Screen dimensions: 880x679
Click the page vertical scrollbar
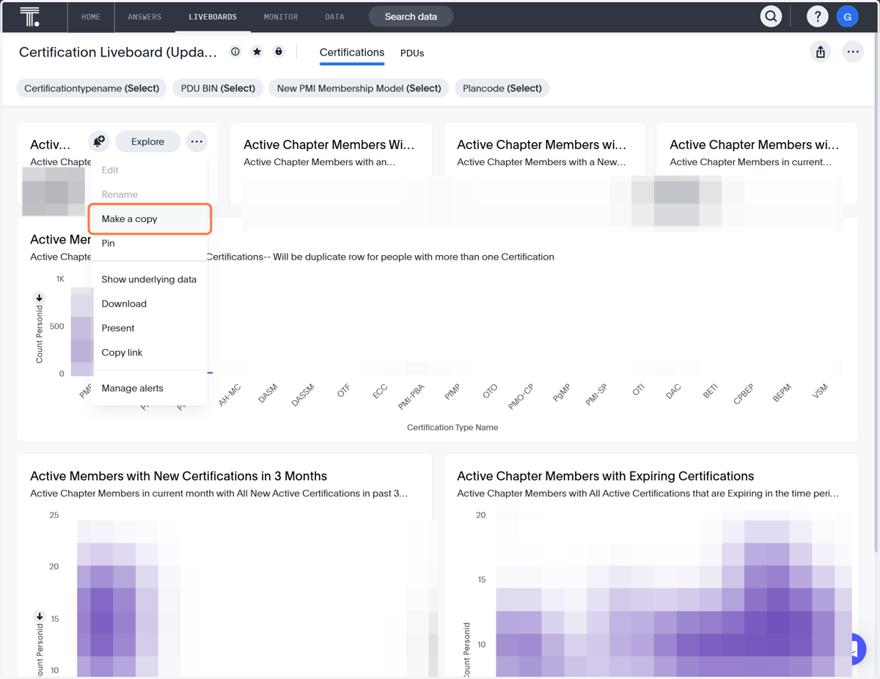pos(876,293)
